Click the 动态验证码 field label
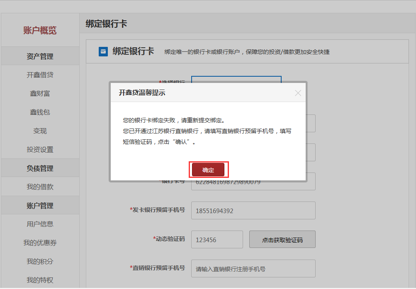This screenshot has height=289, width=416. [x=169, y=239]
